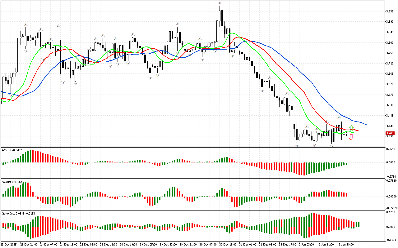
Task: Select the red Alligator teeth line's right end
Action: [x=358, y=131]
